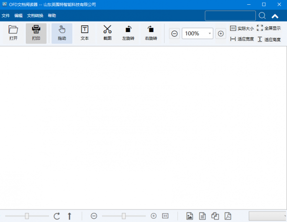Screen dimensions: 287x222
Task: Click the PDF export icon in bottom bar
Action: [x=228, y=216]
